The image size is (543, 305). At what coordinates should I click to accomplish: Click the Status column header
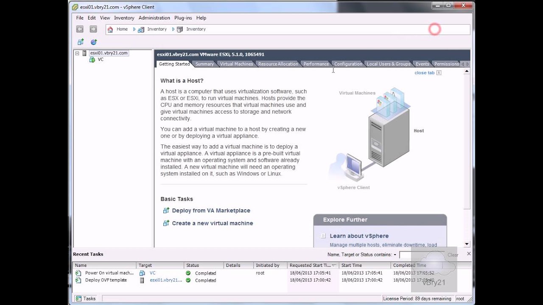click(204, 266)
